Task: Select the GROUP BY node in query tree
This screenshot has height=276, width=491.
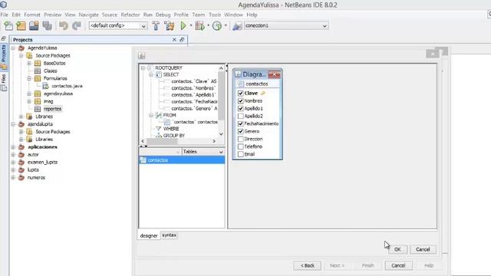Action: (x=174, y=136)
